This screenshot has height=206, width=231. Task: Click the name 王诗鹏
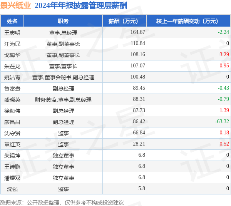click(12, 167)
